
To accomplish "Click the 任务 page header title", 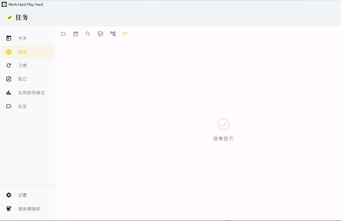I will click(22, 17).
